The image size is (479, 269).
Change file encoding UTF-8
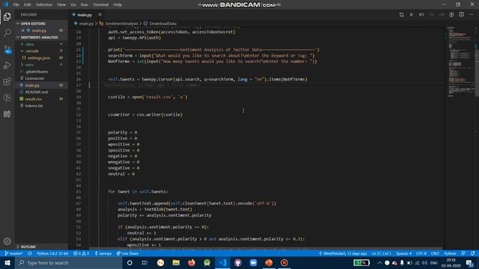click(421, 253)
